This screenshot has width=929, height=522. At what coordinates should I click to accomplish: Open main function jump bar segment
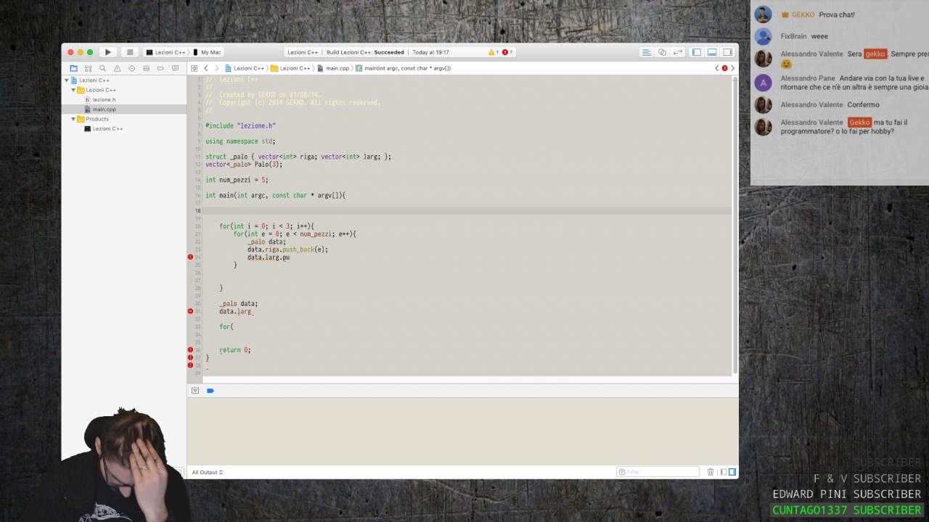[404, 68]
